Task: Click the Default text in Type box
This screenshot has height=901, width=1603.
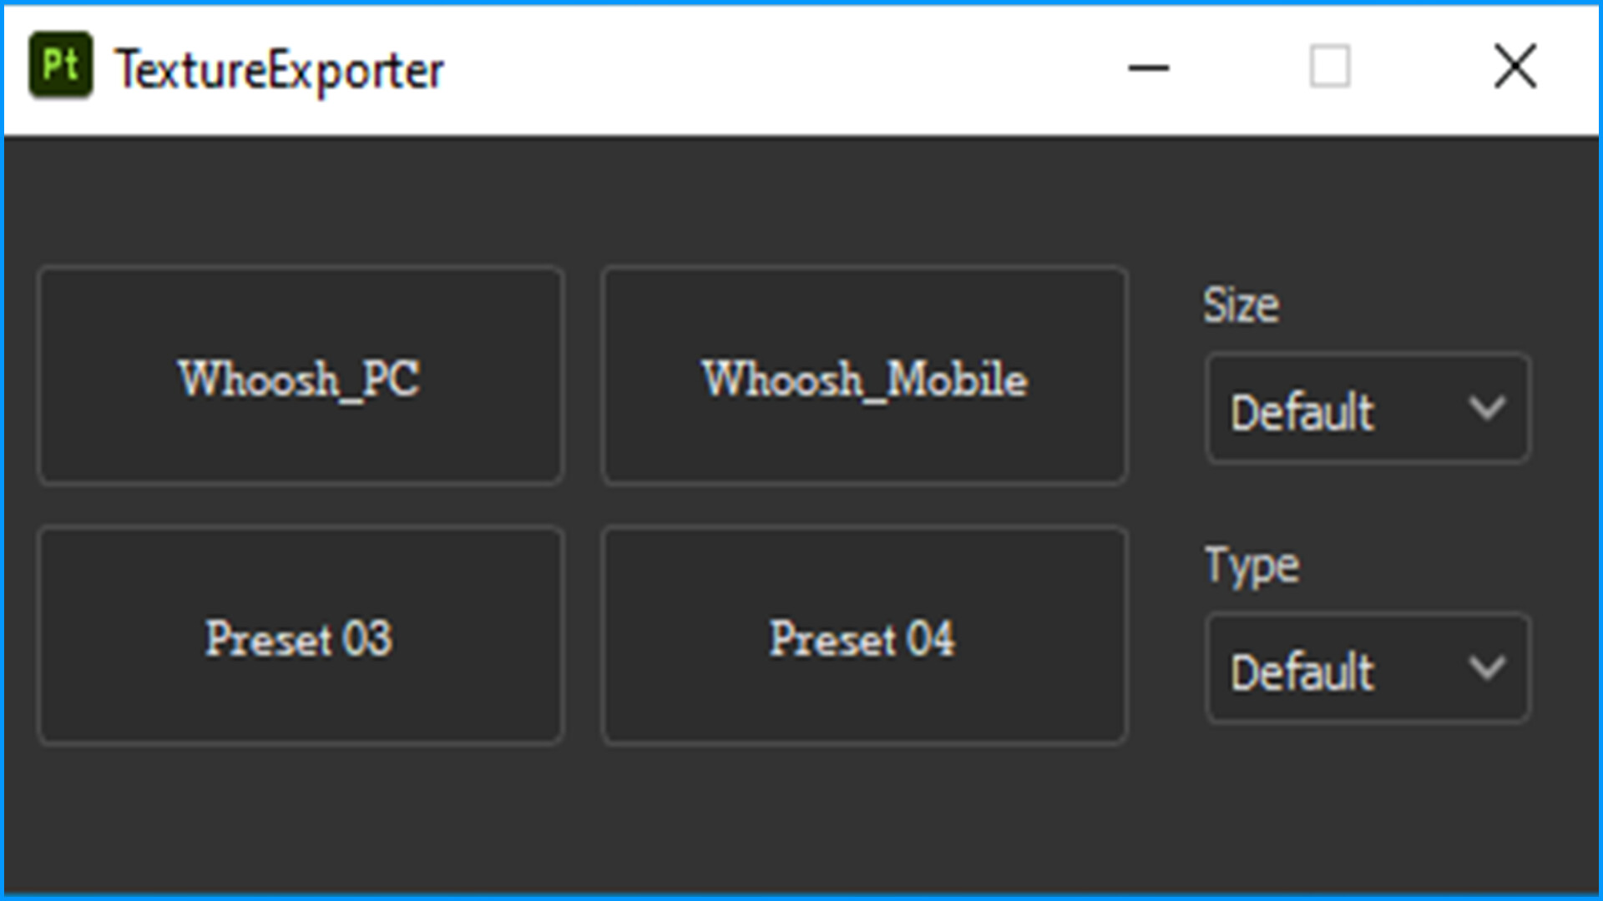Action: pyautogui.click(x=1302, y=672)
